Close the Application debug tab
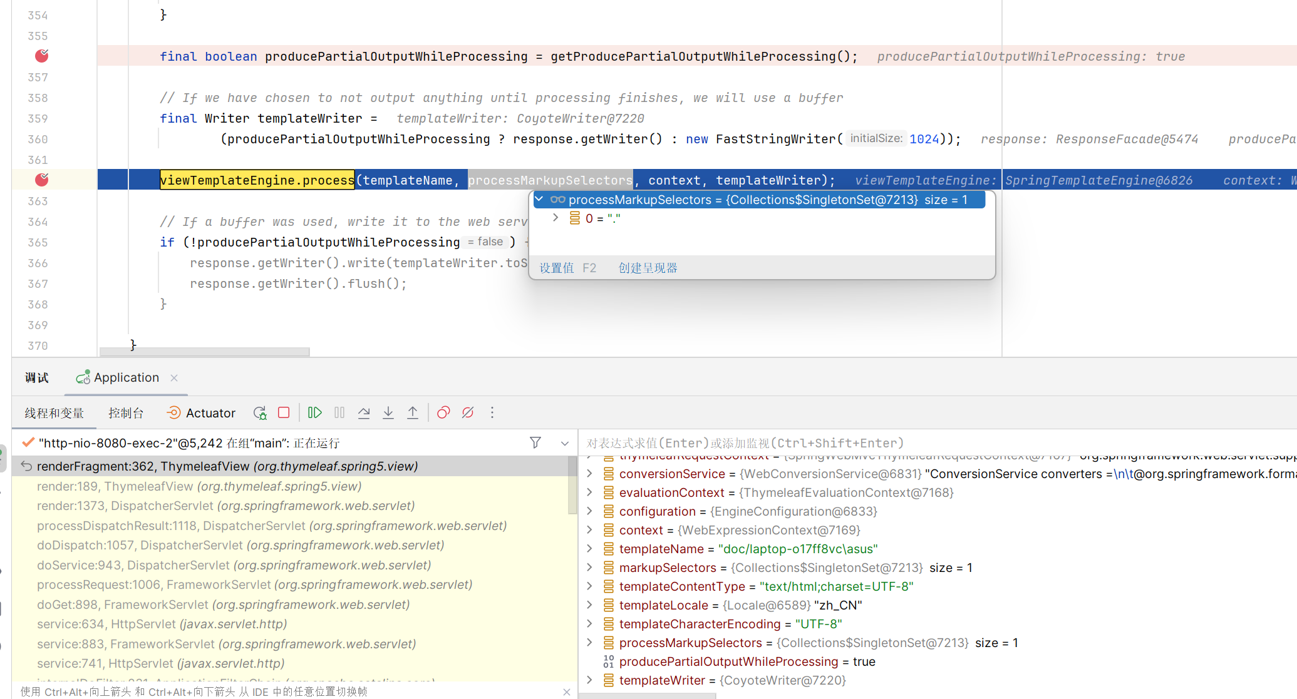The height and width of the screenshot is (699, 1297). [x=174, y=378]
